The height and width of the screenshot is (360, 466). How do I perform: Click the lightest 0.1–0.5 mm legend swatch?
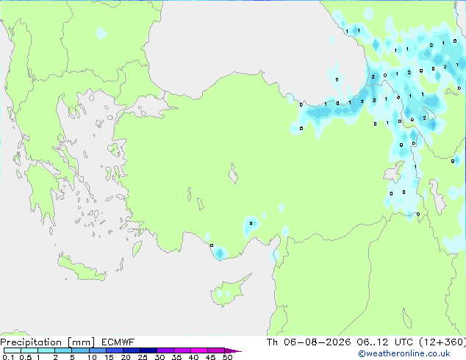point(12,350)
